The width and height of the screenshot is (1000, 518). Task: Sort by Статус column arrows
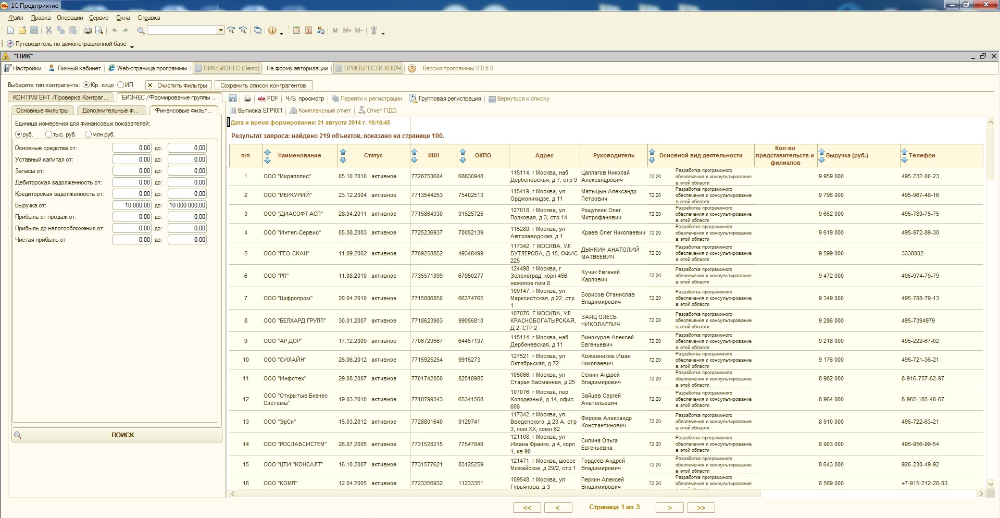point(343,156)
